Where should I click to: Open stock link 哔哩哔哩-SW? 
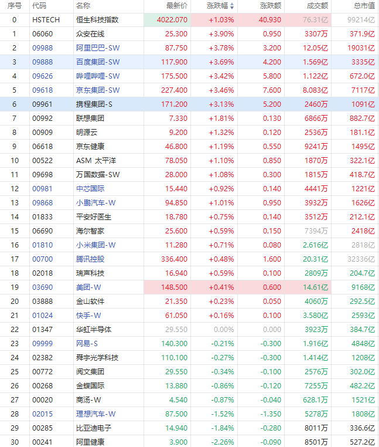98,76
